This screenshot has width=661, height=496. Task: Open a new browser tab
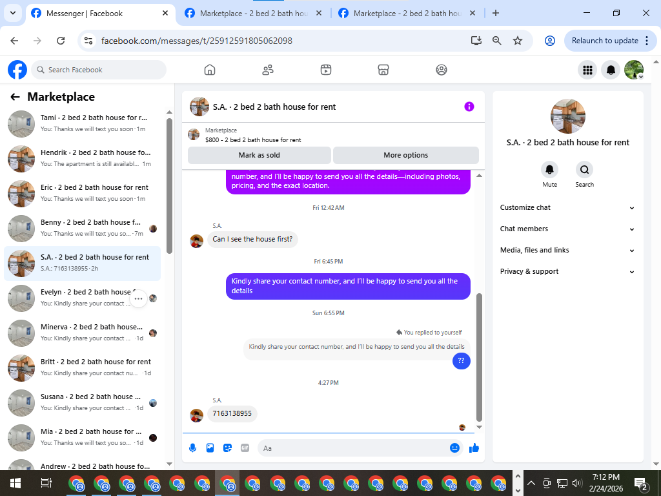(x=496, y=13)
